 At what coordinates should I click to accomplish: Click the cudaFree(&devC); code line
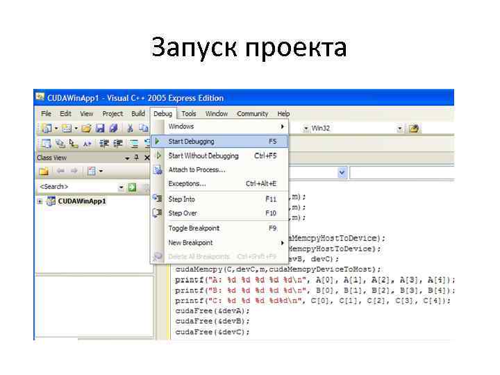212,332
